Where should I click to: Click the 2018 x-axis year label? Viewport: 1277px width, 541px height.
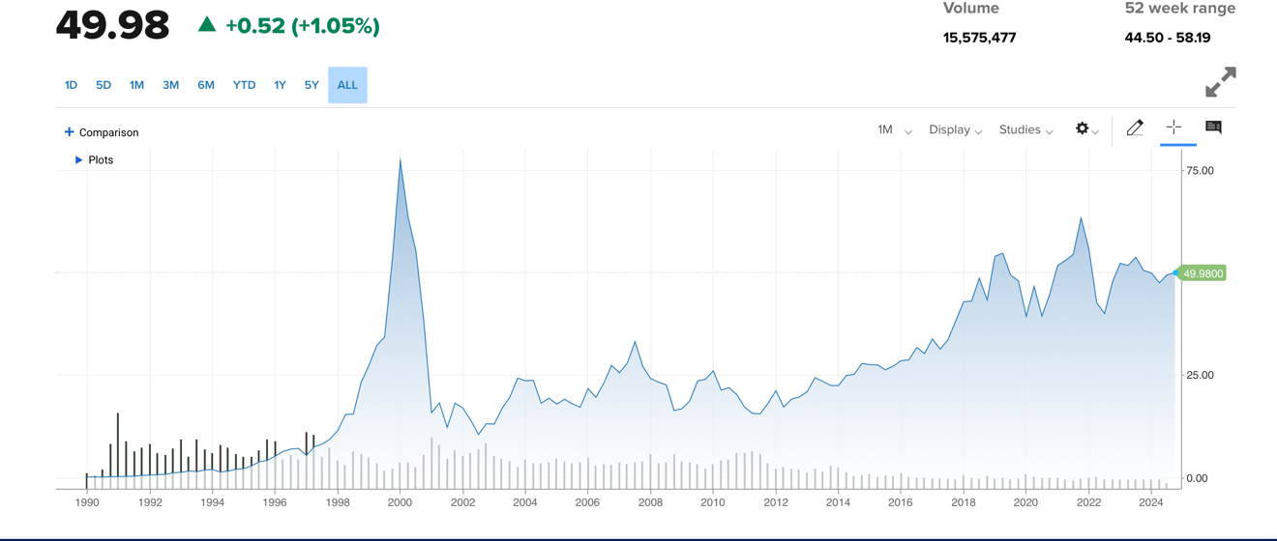tap(963, 502)
